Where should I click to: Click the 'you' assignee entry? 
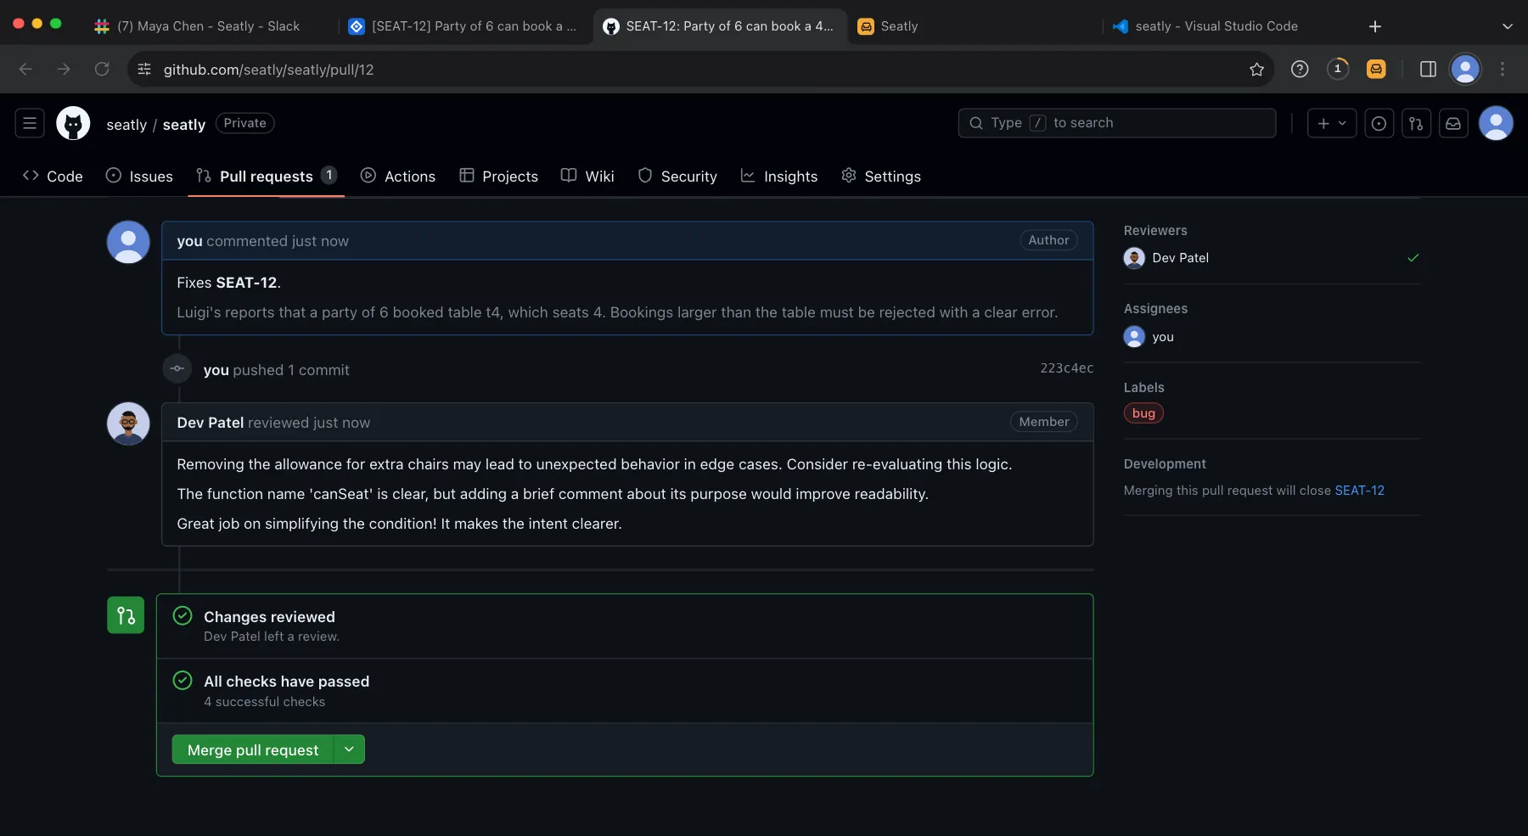point(1149,337)
